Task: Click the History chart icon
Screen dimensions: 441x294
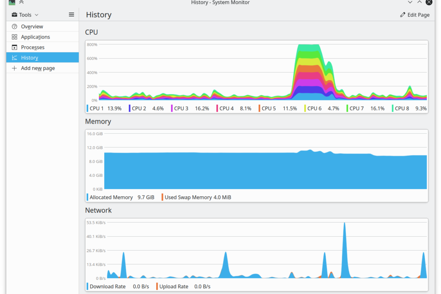Action: pos(15,58)
